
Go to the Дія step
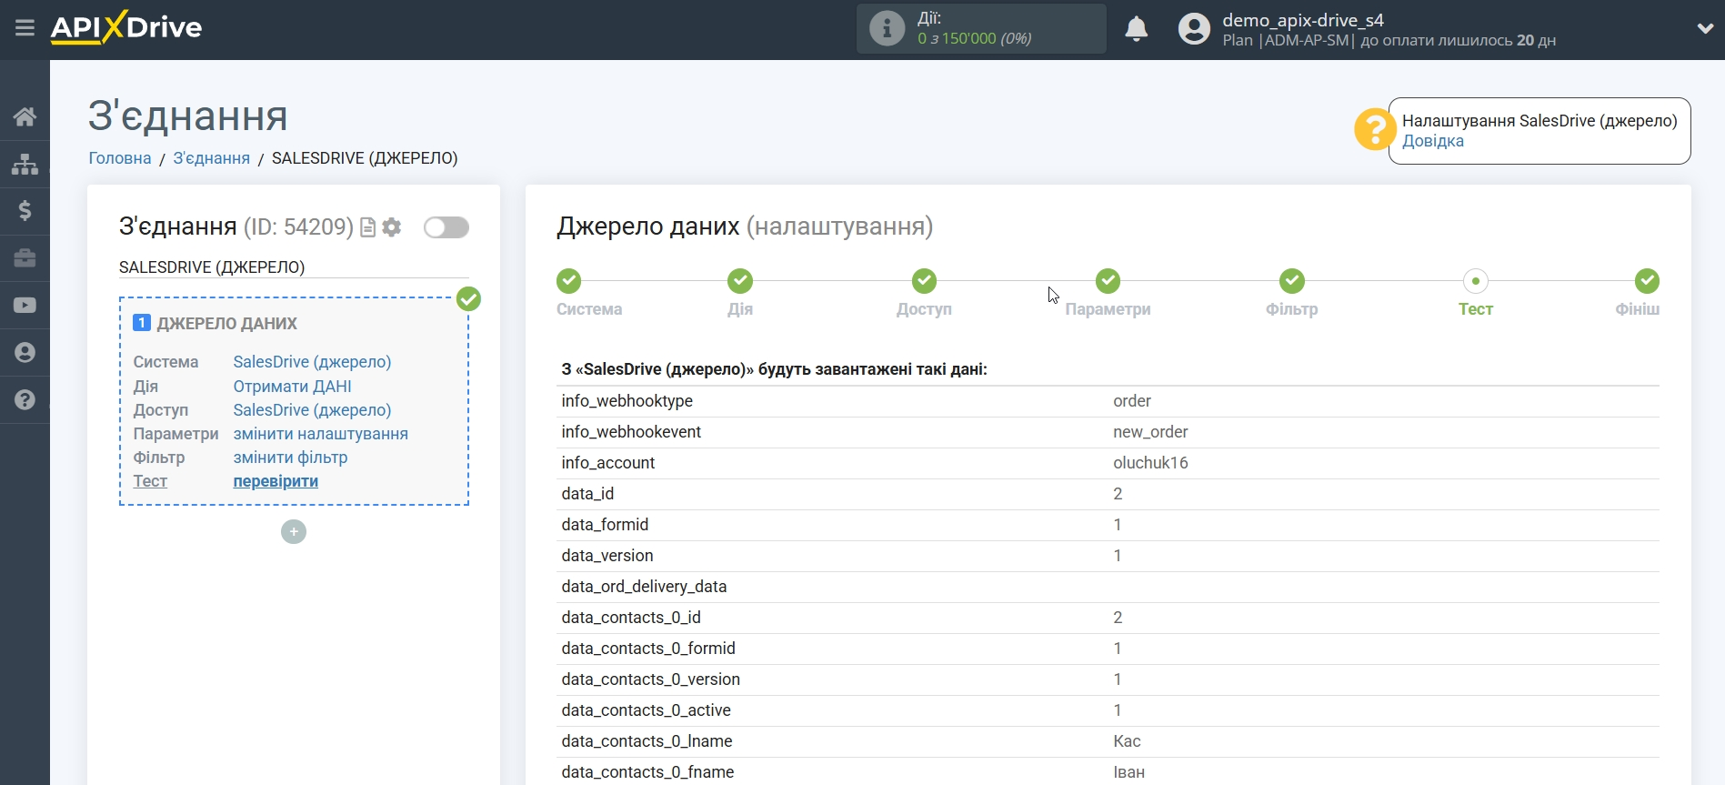point(740,281)
